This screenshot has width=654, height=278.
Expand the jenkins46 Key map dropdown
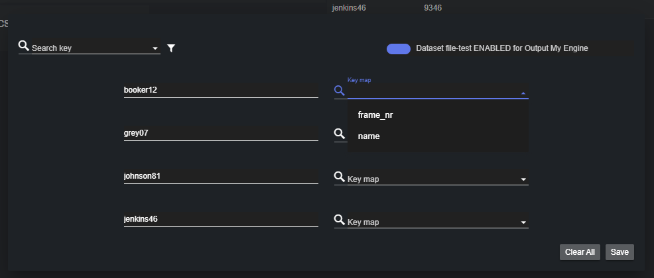[x=523, y=222]
